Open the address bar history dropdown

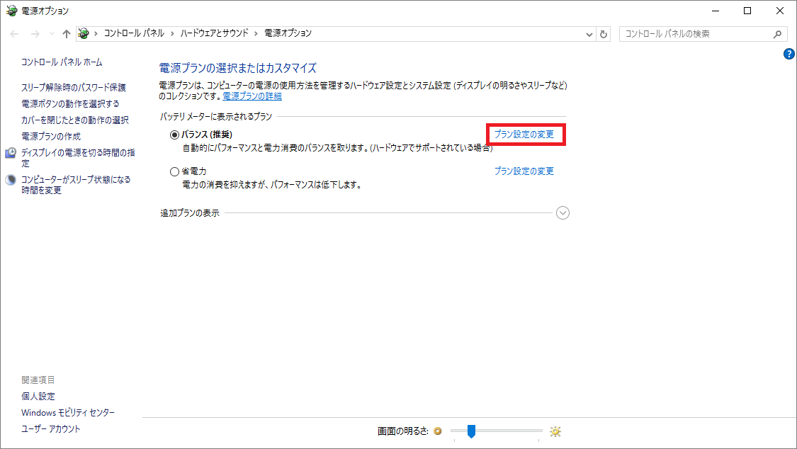pos(589,34)
